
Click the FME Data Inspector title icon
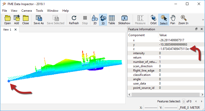[x=4, y=4]
